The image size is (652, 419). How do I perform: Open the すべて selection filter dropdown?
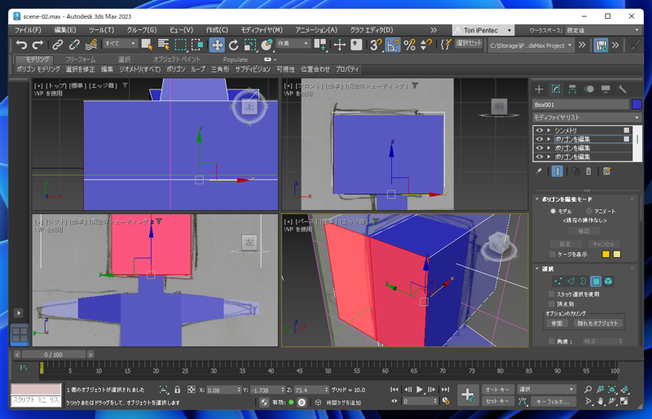(121, 44)
